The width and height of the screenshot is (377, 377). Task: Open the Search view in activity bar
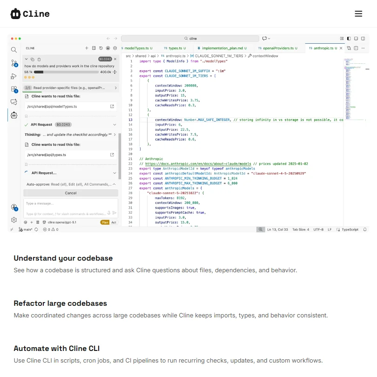click(14, 50)
